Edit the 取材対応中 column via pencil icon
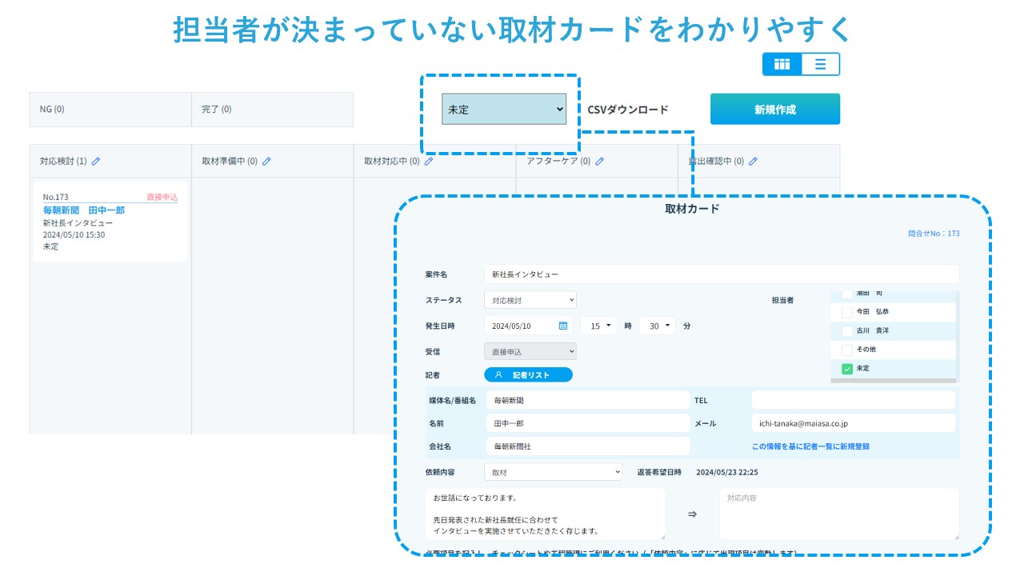This screenshot has width=1024, height=576. pyautogui.click(x=429, y=161)
